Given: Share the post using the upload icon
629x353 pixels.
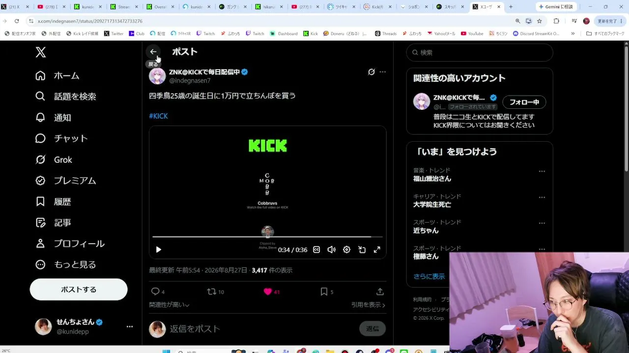Looking at the screenshot, I should point(380,292).
